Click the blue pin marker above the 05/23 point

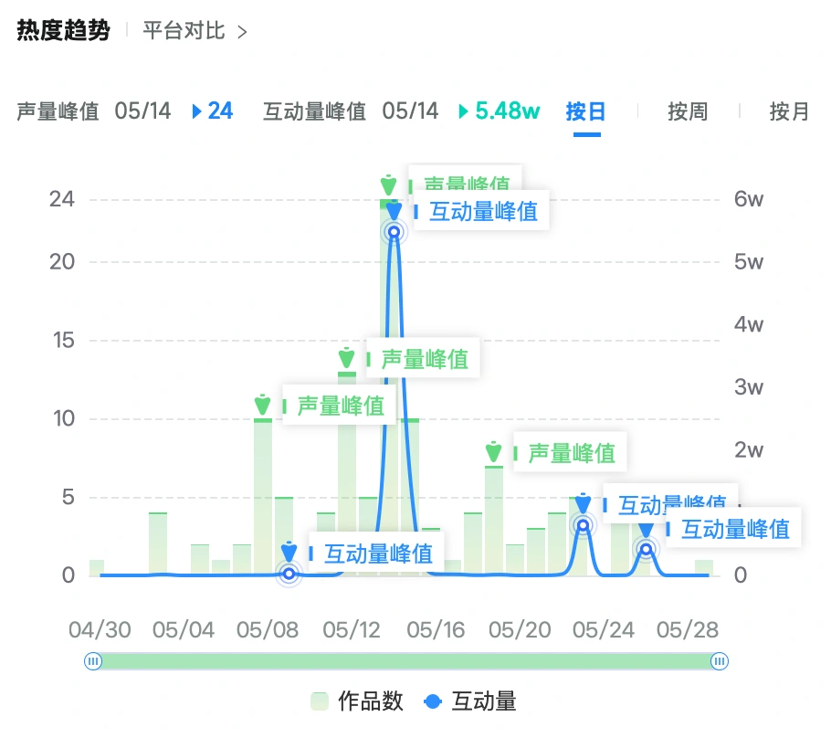pos(583,503)
